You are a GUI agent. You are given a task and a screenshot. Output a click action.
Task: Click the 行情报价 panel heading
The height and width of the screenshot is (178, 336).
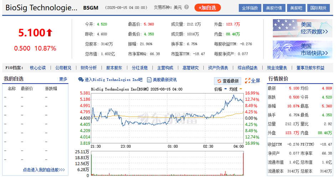[278, 79]
